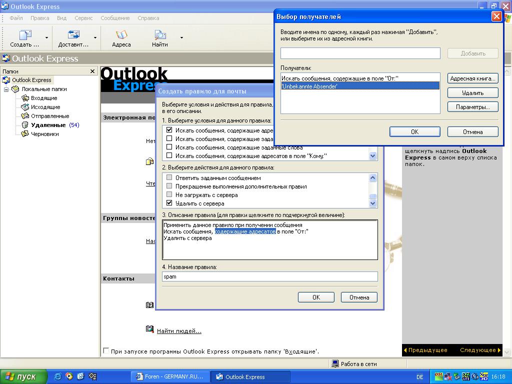Enable the 'адресатов в поле Кому' condition checkbox
512x384 pixels.
(x=169, y=156)
